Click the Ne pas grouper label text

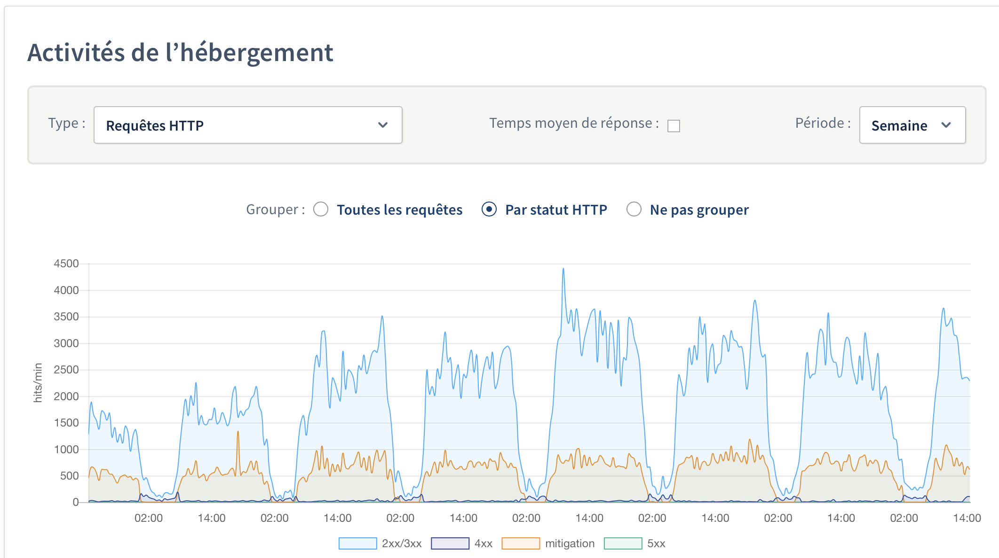pyautogui.click(x=699, y=210)
